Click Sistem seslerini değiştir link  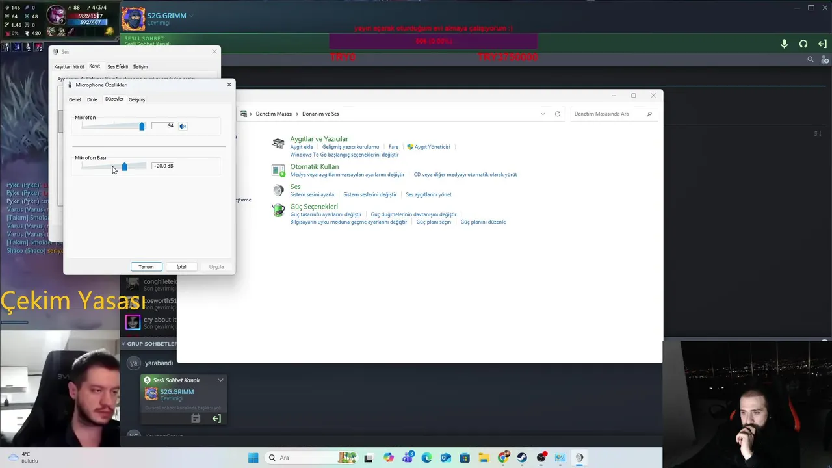point(370,194)
